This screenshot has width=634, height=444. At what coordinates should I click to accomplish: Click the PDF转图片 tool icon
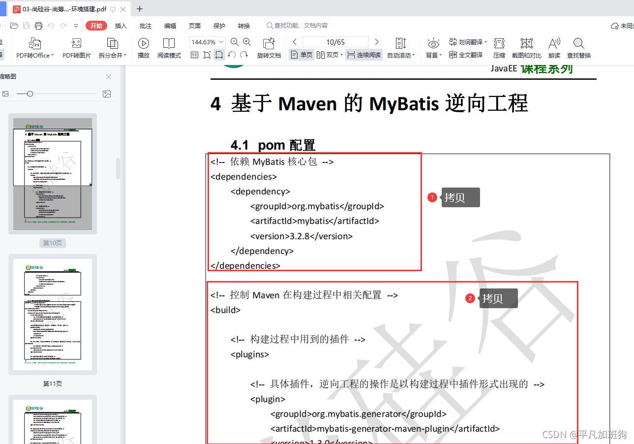point(76,43)
